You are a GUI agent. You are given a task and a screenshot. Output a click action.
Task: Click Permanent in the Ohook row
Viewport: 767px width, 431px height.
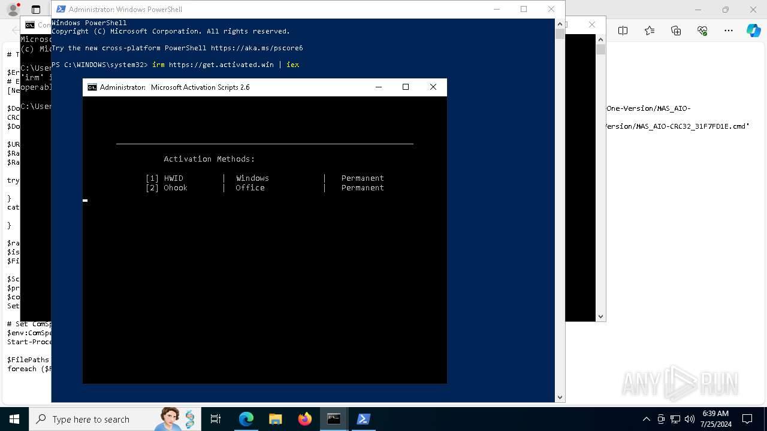point(363,188)
